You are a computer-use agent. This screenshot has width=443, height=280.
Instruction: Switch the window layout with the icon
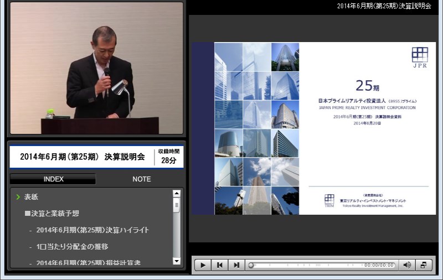tap(424, 265)
